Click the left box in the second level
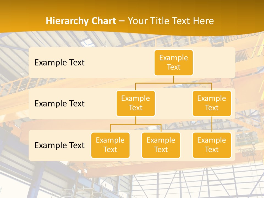 (x=136, y=103)
